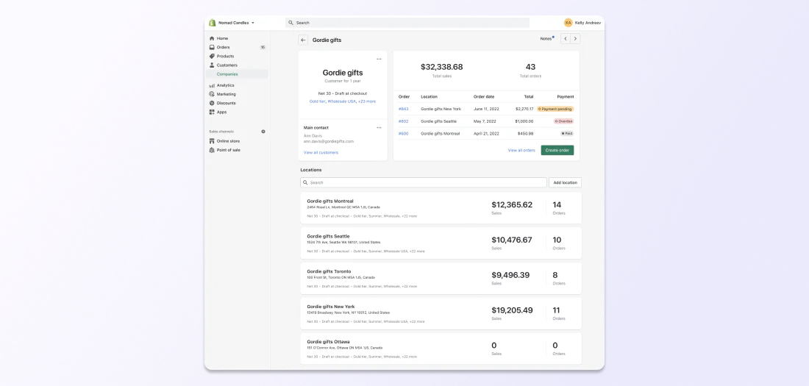
Task: Click the Payment pending badge
Action: point(555,109)
